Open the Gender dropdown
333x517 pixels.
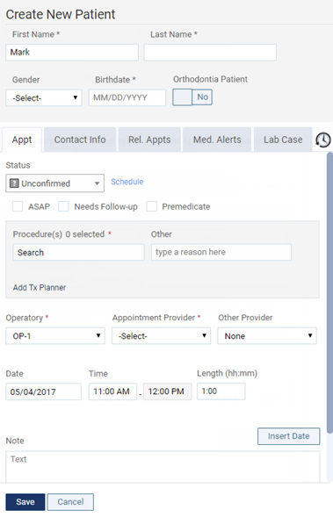click(x=44, y=97)
